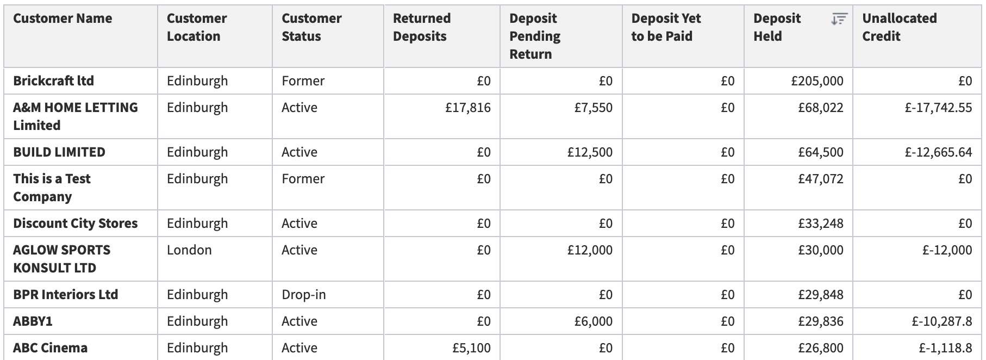The height and width of the screenshot is (360, 986).
Task: Open A&M HOME LETTING Limited customer
Action: point(76,116)
